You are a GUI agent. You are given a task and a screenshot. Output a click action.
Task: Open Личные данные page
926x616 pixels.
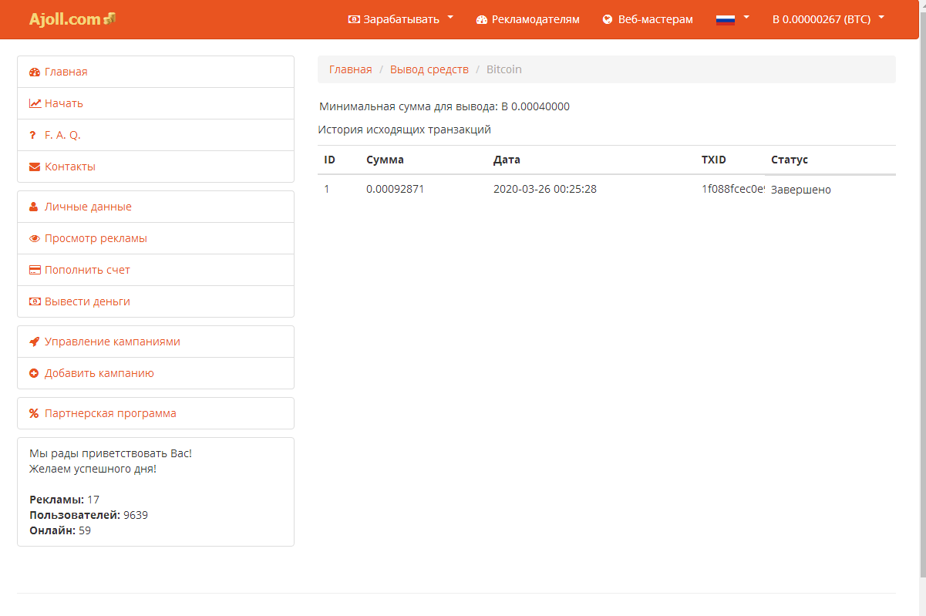pyautogui.click(x=156, y=207)
